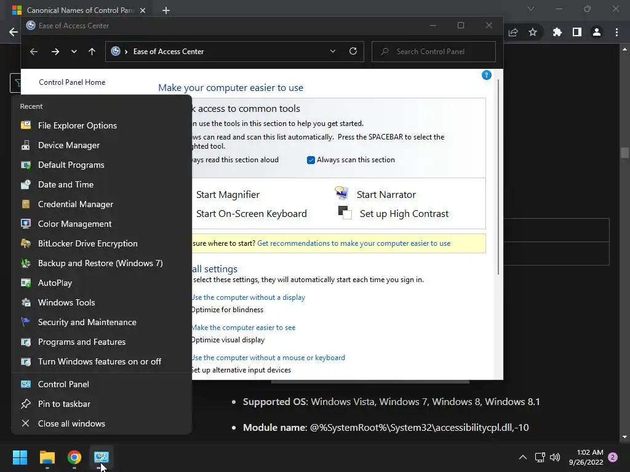Image resolution: width=630 pixels, height=472 pixels.
Task: Click the Control Panel taskbar icon
Action: (102, 457)
